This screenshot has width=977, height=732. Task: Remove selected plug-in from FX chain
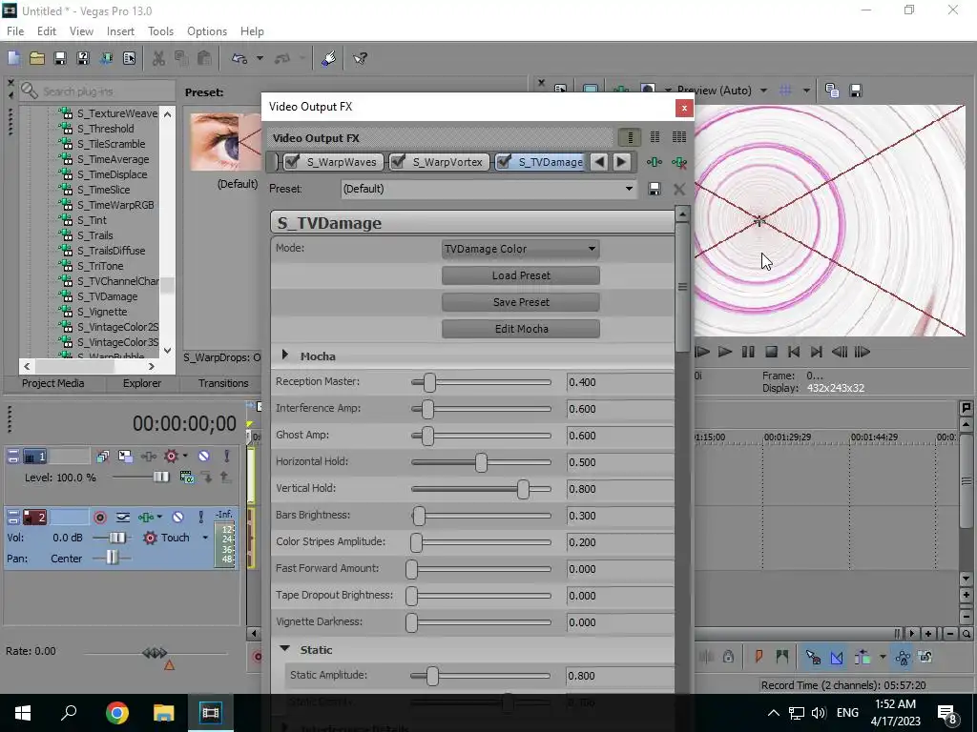pos(679,162)
